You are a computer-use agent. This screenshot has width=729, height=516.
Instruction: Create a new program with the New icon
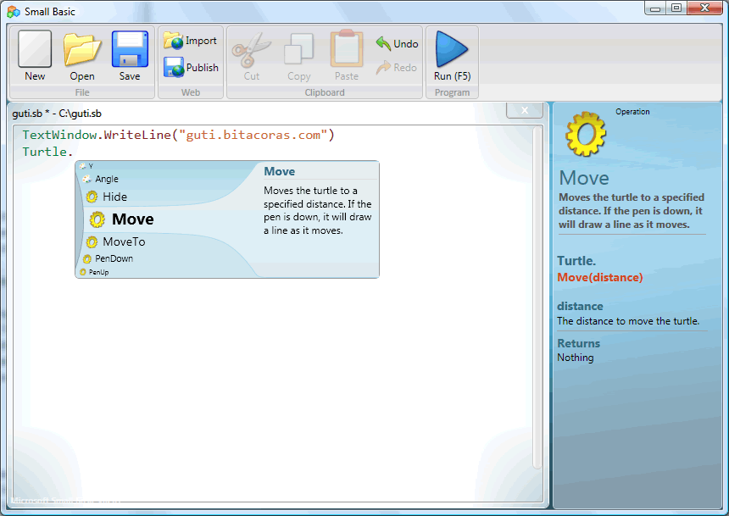coord(34,53)
